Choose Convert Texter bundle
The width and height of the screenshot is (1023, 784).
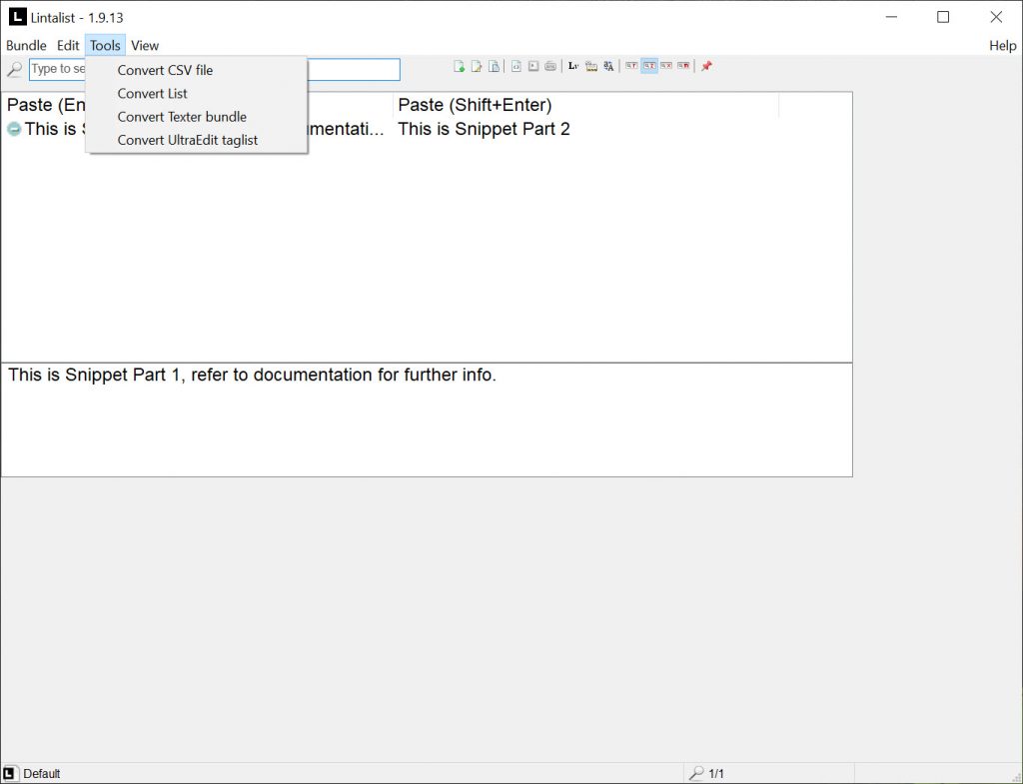tap(197, 118)
